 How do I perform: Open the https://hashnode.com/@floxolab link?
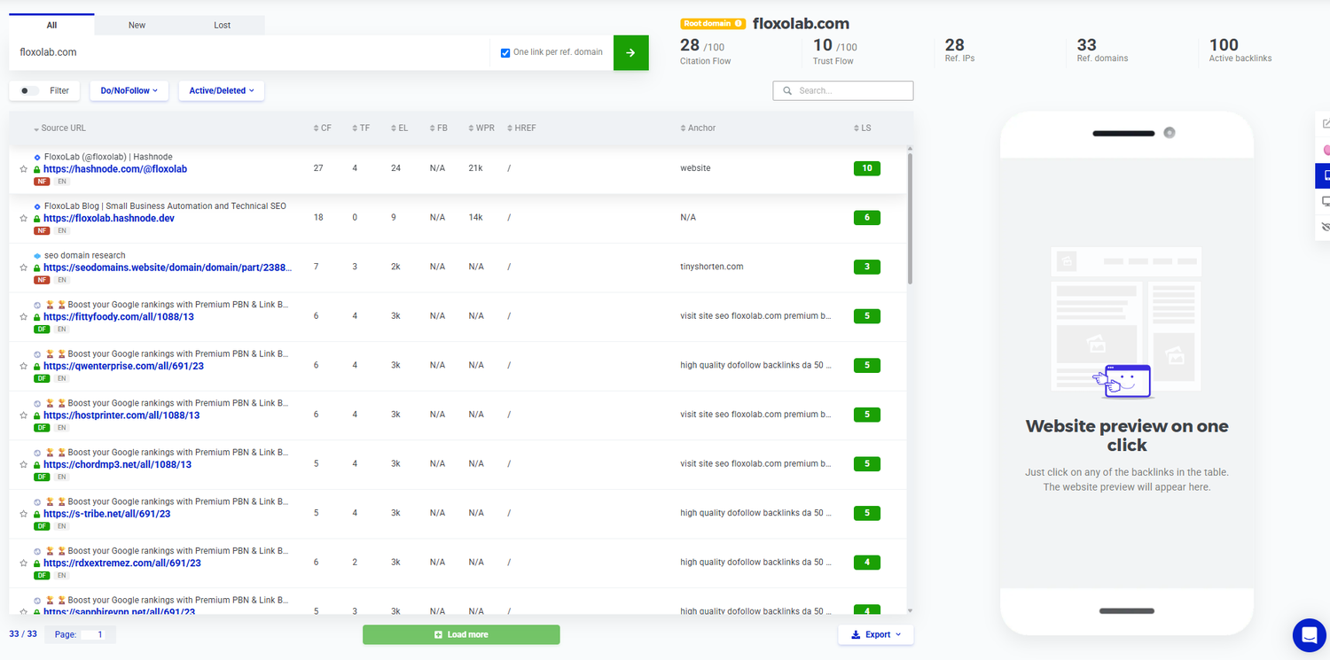115,169
